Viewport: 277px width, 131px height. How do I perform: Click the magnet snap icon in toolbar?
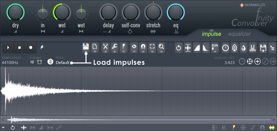pos(143,47)
